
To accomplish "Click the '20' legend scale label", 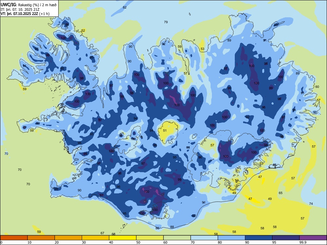I will 57,242.
